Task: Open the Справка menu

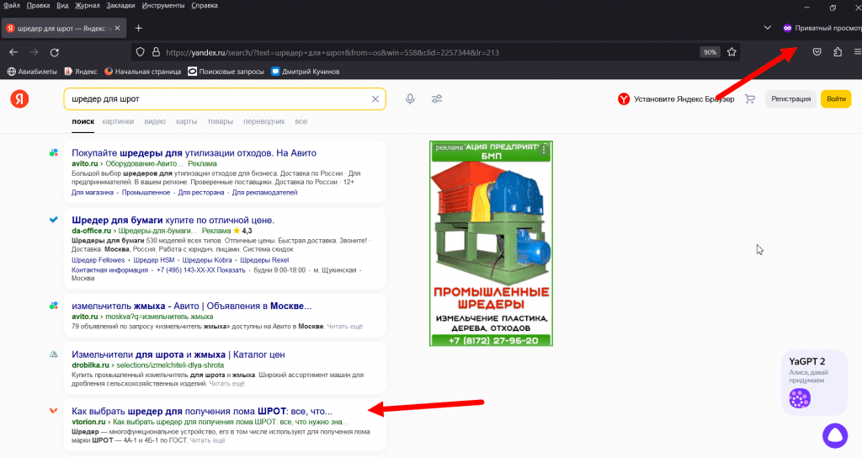Action: 205,6
